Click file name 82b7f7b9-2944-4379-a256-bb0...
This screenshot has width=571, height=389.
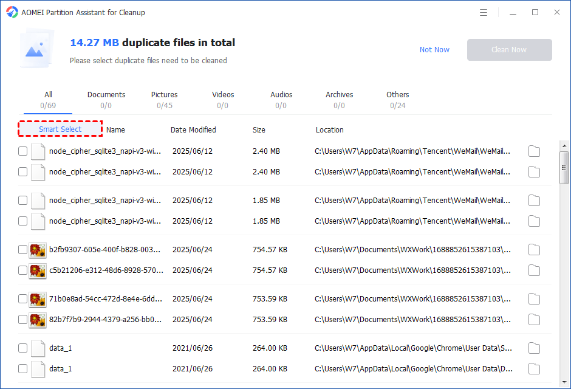tap(105, 320)
